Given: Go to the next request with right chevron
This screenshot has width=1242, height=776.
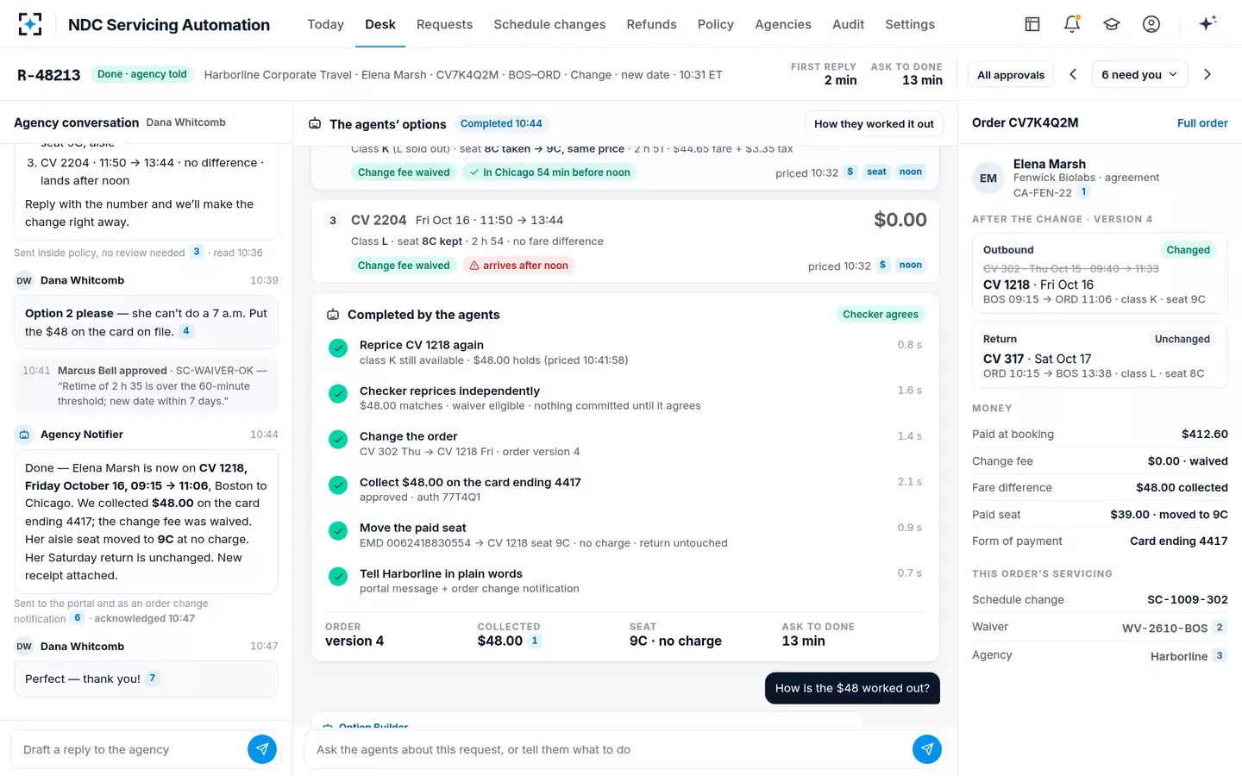Looking at the screenshot, I should click(x=1207, y=74).
